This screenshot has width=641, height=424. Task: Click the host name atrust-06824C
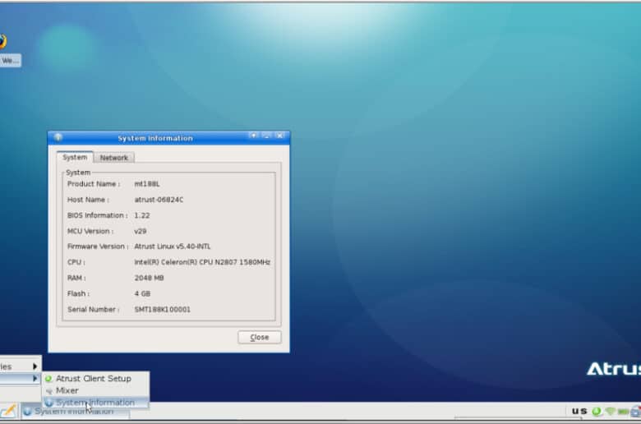(159, 200)
